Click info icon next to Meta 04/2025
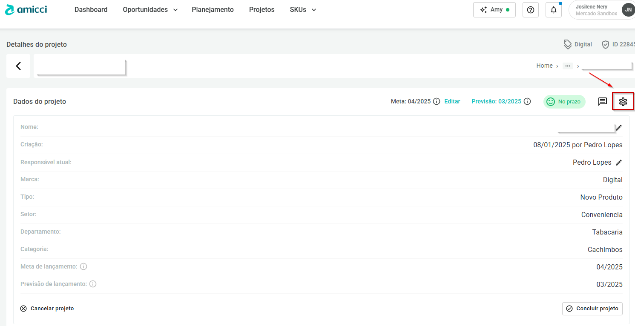 pos(437,101)
